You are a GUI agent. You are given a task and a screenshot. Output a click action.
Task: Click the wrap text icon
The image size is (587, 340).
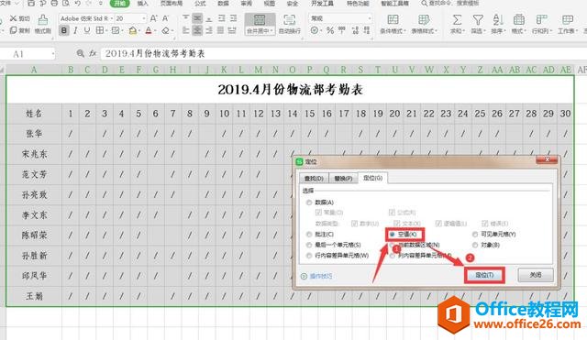(290, 20)
